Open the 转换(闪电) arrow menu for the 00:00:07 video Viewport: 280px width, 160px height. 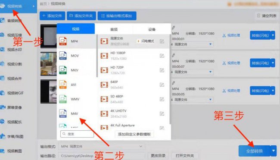[x=273, y=63]
